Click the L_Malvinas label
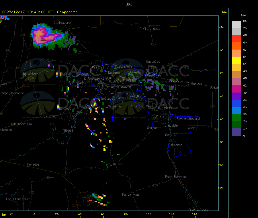258x218 pixels. click(113, 106)
